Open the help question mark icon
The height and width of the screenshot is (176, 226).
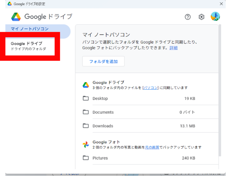(x=187, y=17)
